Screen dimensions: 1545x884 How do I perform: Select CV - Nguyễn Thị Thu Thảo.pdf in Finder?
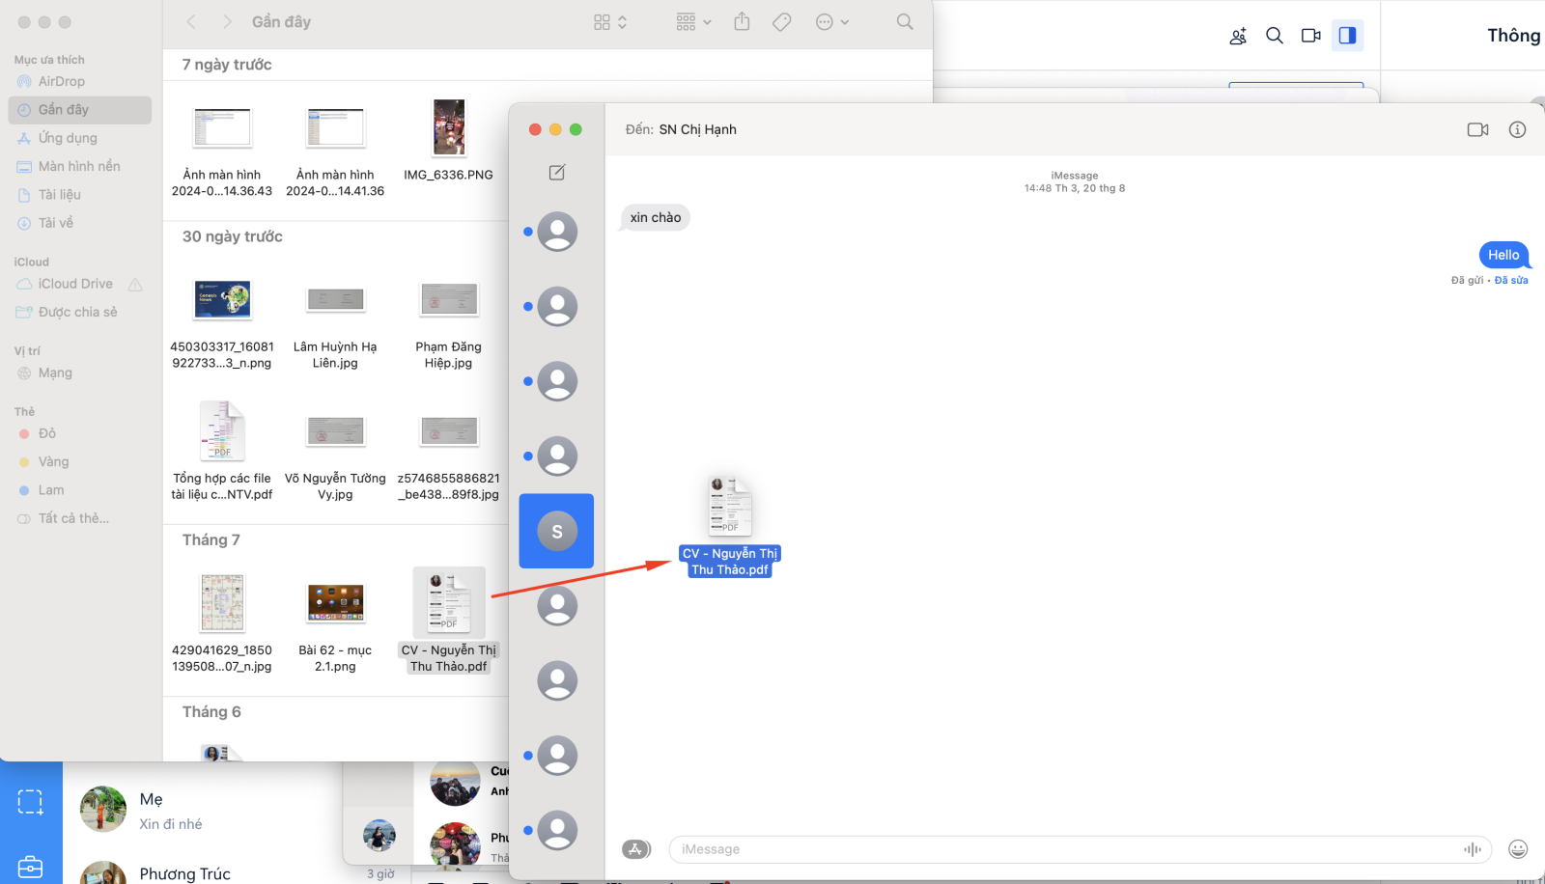[x=449, y=621]
